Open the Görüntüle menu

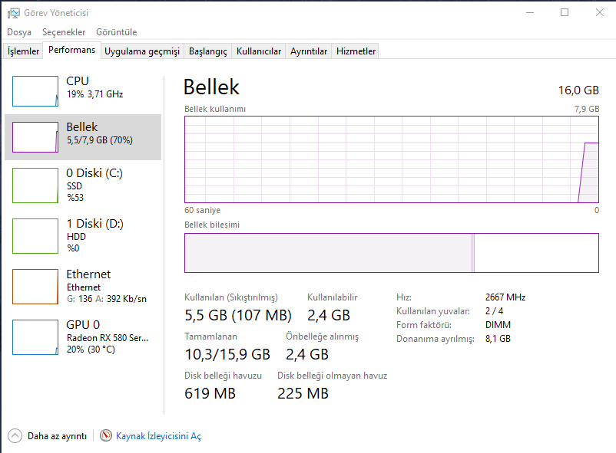pos(116,32)
